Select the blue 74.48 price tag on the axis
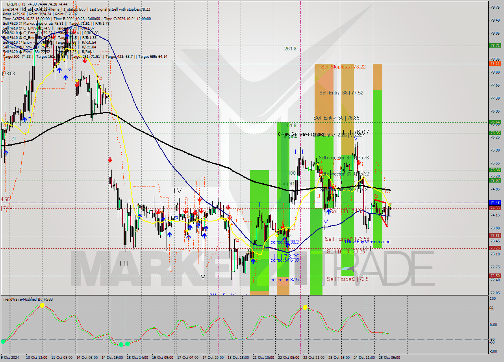 click(x=495, y=202)
